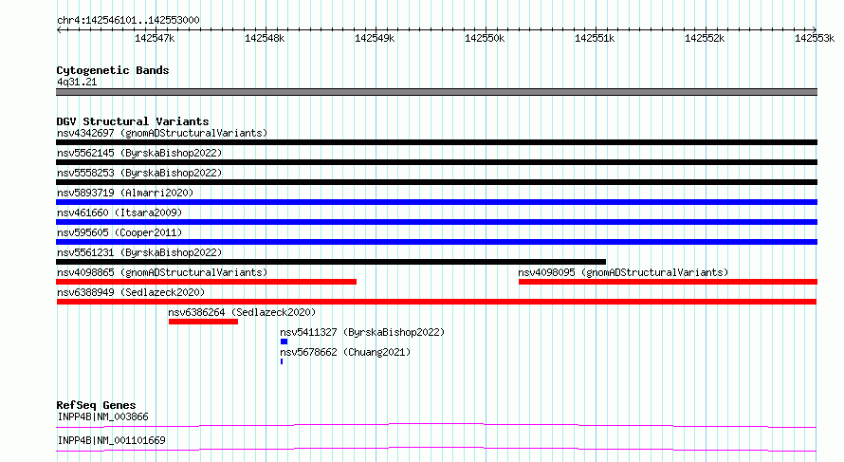Image resolution: width=844 pixels, height=462 pixels.
Task: Click the magenta line for INPP4B|NM_003866
Action: (436, 425)
